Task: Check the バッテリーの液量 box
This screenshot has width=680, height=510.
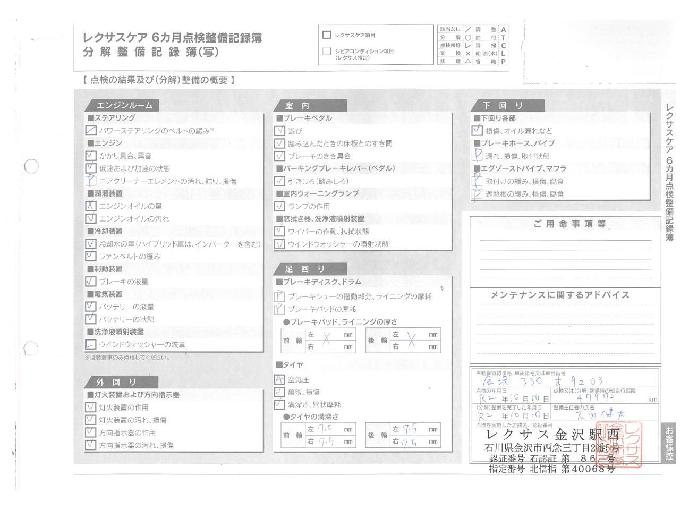Action: [91, 307]
